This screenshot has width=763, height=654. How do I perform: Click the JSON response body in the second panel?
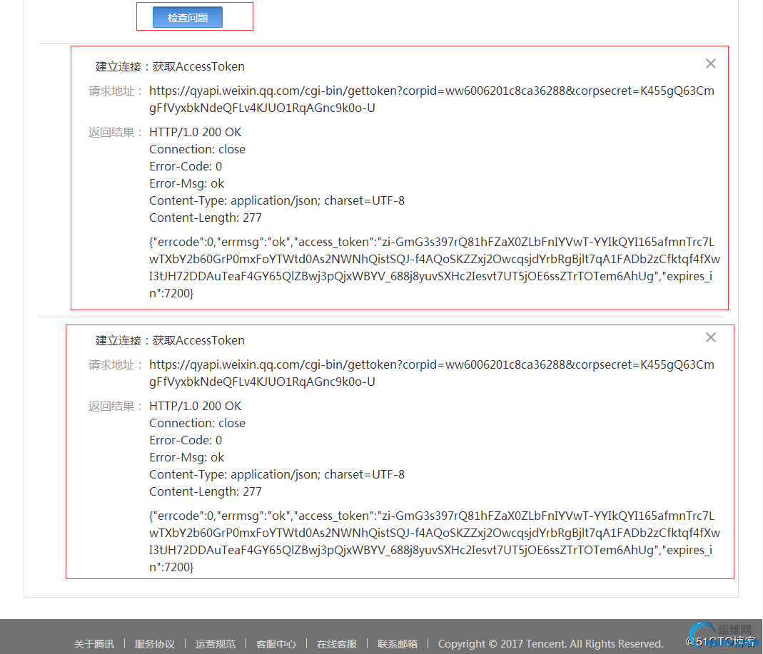tap(435, 541)
